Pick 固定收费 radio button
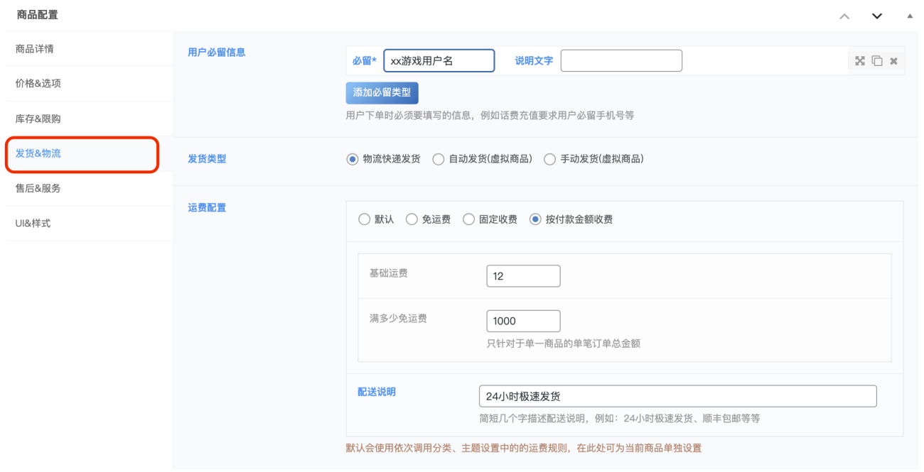 pos(468,219)
